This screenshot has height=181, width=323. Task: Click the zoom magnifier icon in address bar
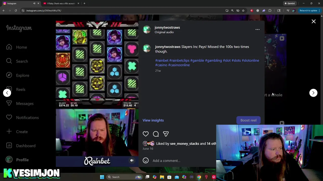coord(232,11)
